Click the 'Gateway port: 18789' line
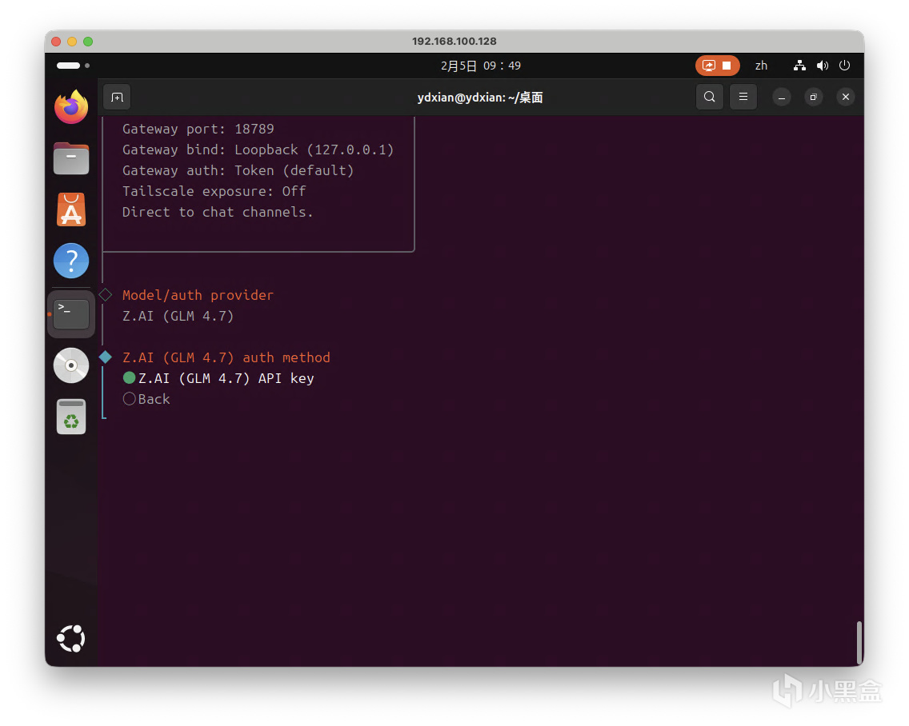Image resolution: width=909 pixels, height=726 pixels. (198, 130)
